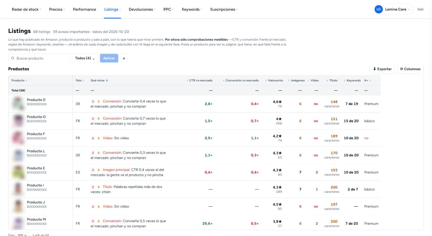Expand the Devoluciones menu
This screenshot has height=236, width=432.
(142, 9)
